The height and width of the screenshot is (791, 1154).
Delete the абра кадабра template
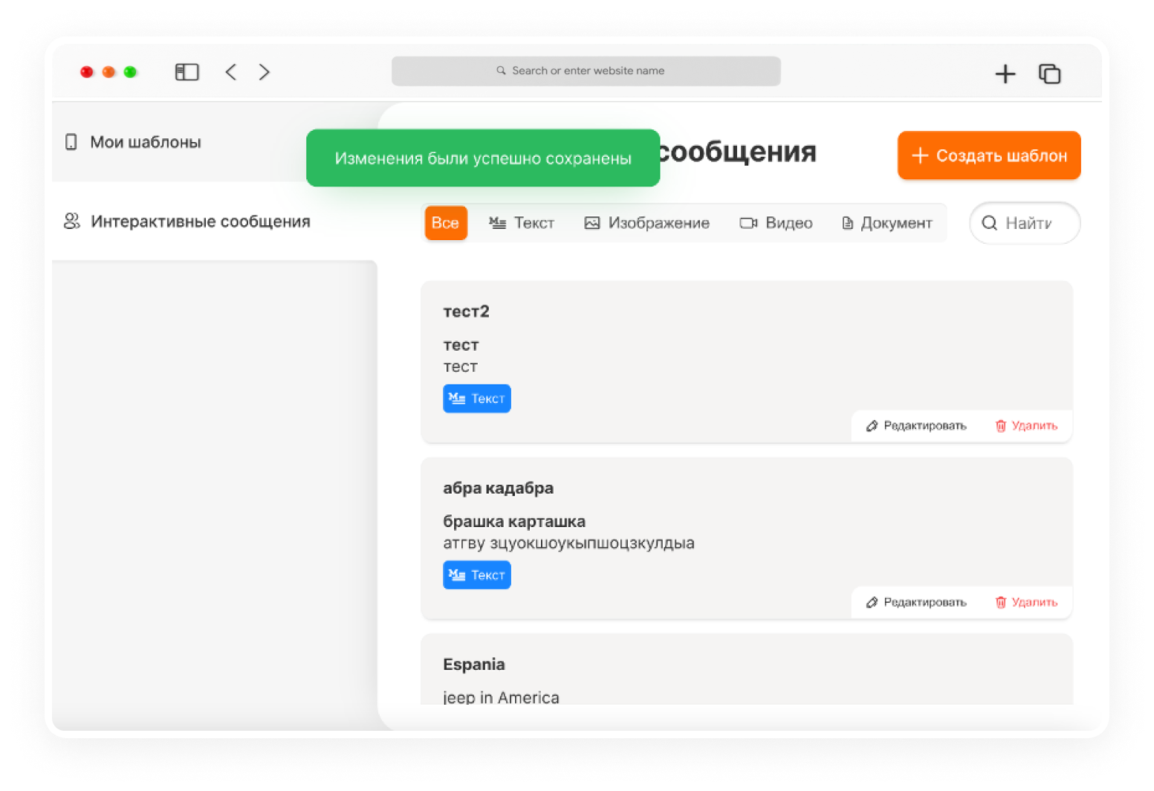coord(1026,602)
